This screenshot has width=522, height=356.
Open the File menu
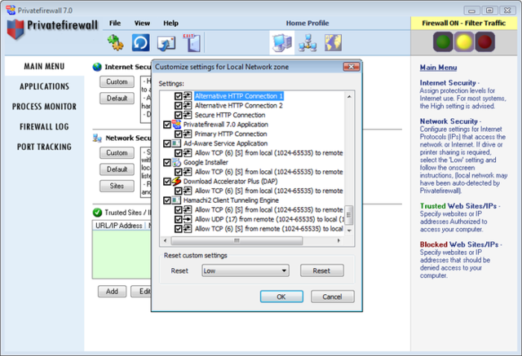tap(115, 24)
